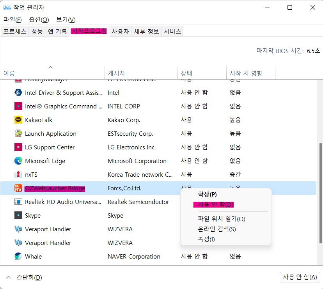Sort by the 게시자 column header

tap(141, 72)
